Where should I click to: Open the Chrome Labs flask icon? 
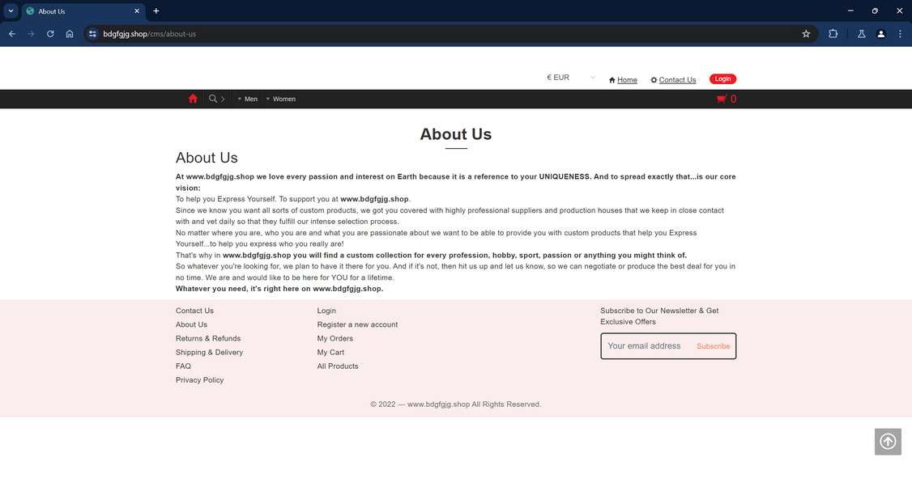[x=862, y=34]
